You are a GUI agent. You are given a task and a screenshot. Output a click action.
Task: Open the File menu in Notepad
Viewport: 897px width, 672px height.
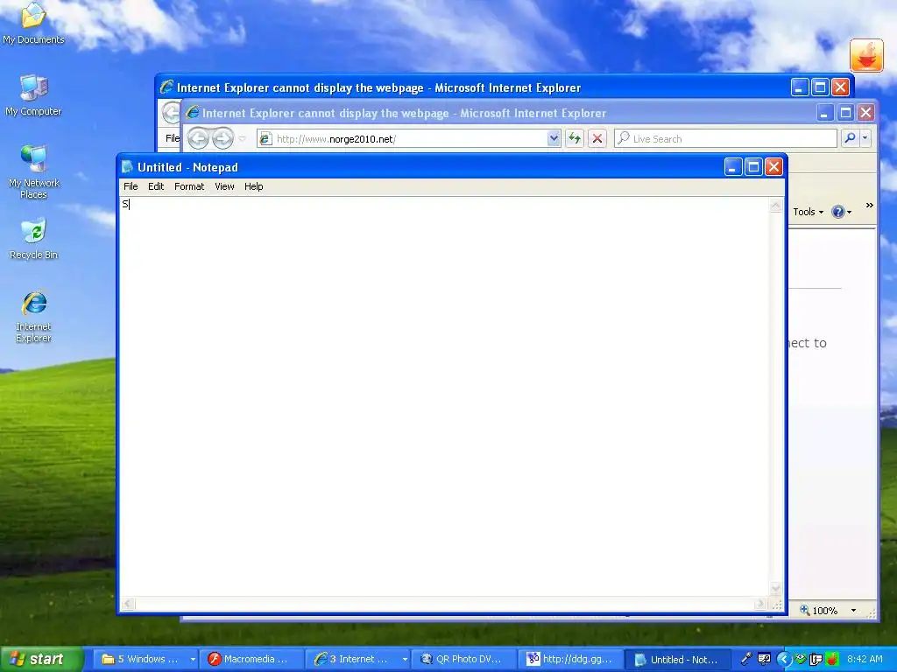pos(131,186)
